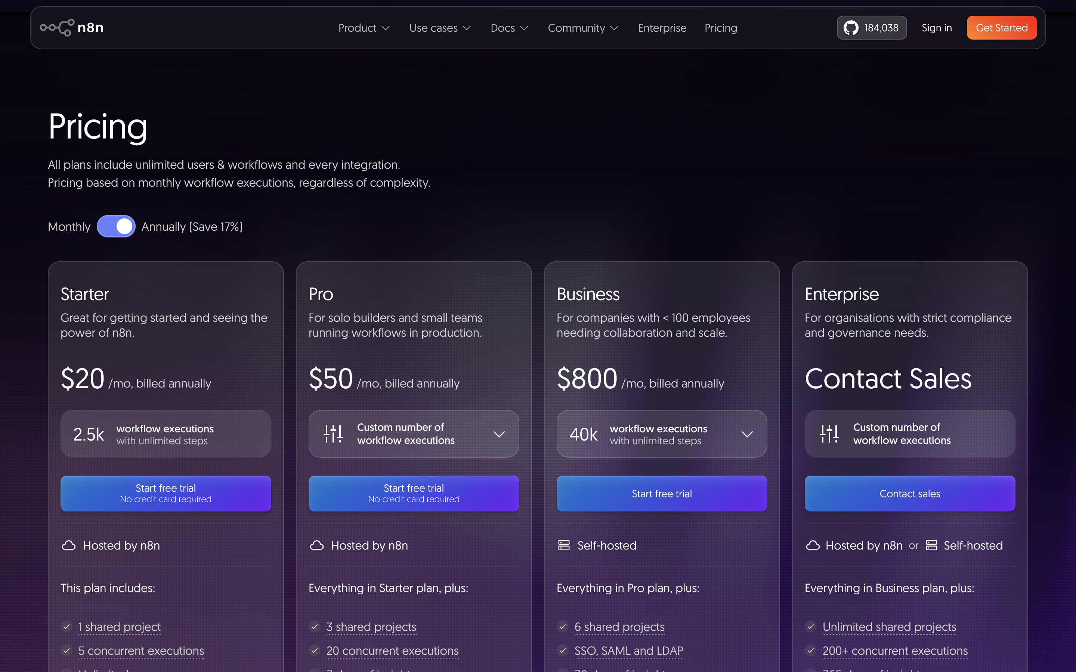This screenshot has height=672, width=1076.
Task: Open the n8n logo home link
Action: point(72,28)
